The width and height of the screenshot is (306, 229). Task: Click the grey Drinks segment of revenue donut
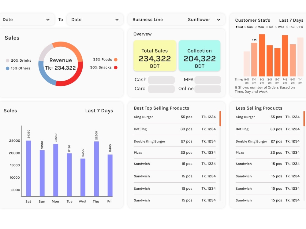(x=44, y=51)
